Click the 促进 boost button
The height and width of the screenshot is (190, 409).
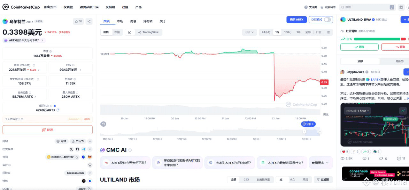point(47,130)
